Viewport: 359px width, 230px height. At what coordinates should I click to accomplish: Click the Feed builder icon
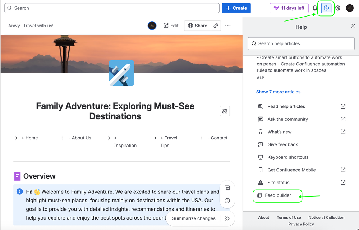coord(259,195)
